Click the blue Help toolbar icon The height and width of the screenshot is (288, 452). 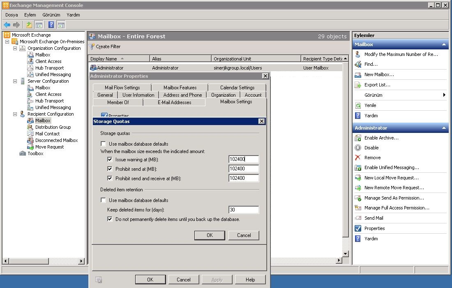point(51,25)
